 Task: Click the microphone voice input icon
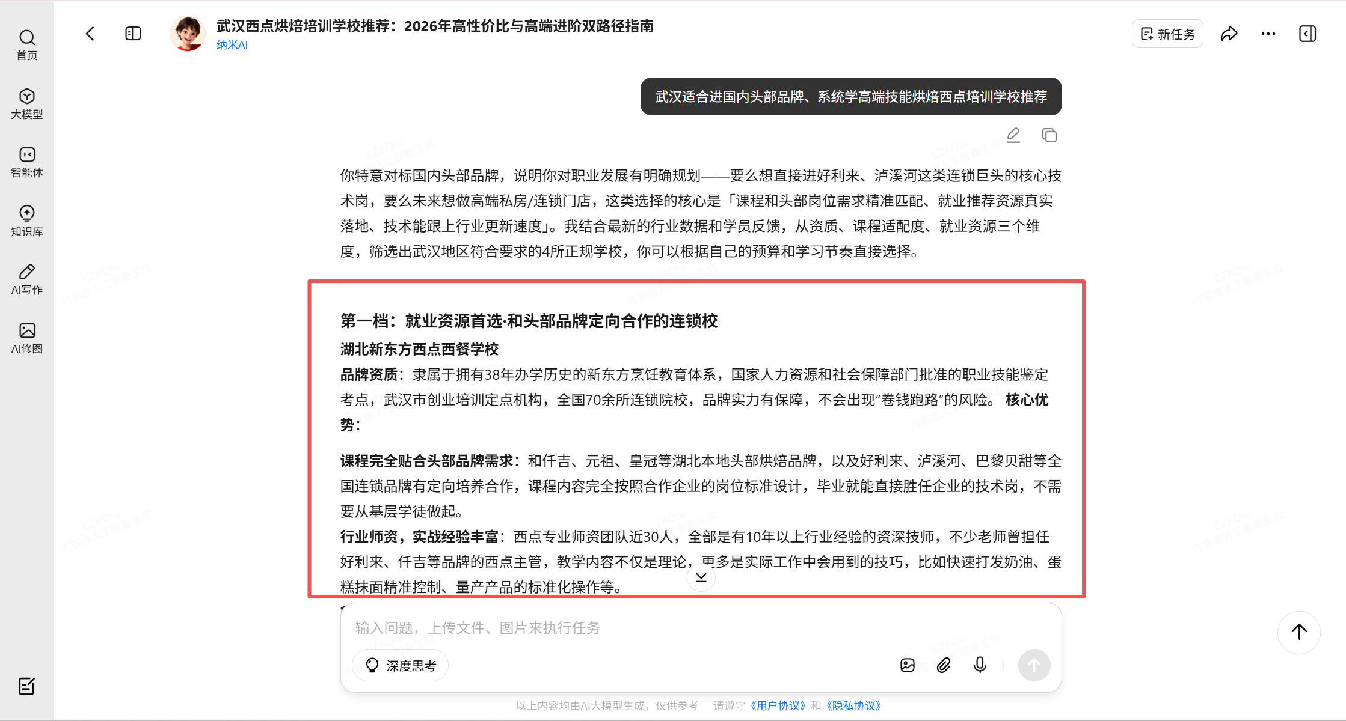[x=980, y=665]
